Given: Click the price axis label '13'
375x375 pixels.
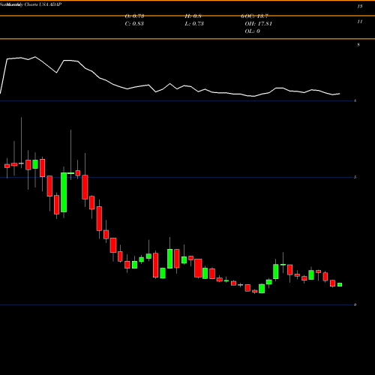Looking at the screenshot, I should [360, 7].
